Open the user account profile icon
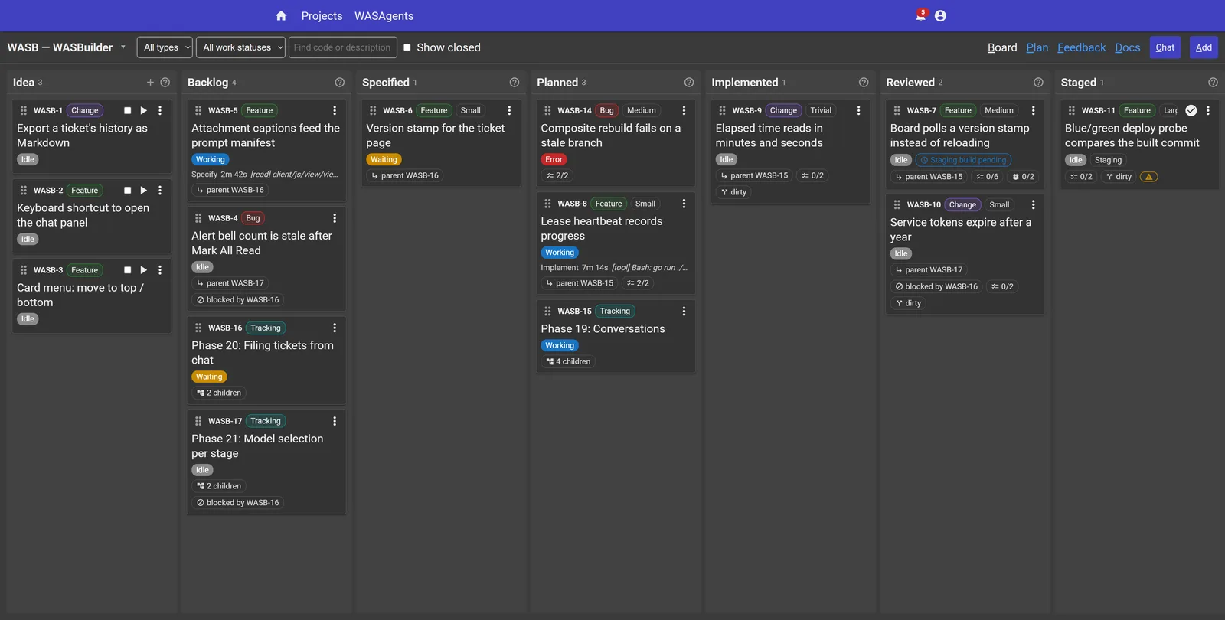Image resolution: width=1225 pixels, height=620 pixels. (x=940, y=16)
